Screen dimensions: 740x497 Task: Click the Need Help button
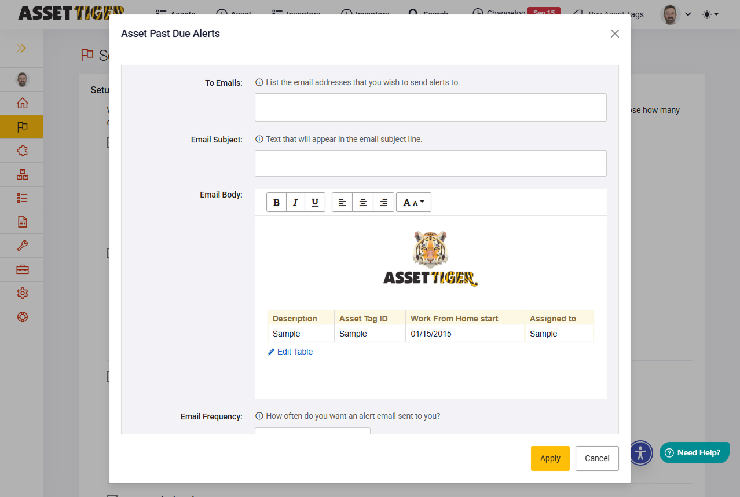tap(694, 452)
